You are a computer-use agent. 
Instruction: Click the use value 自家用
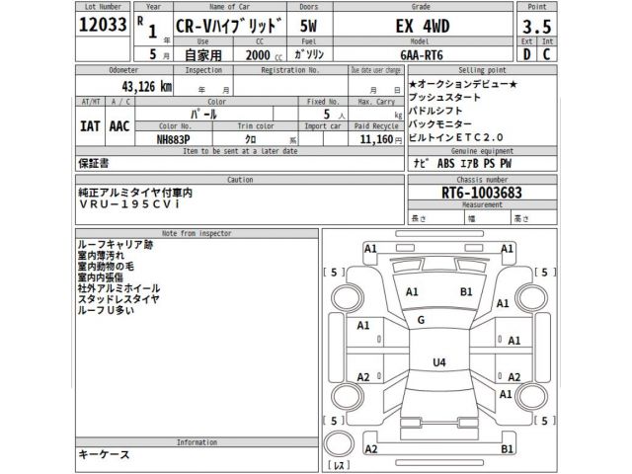(x=203, y=55)
